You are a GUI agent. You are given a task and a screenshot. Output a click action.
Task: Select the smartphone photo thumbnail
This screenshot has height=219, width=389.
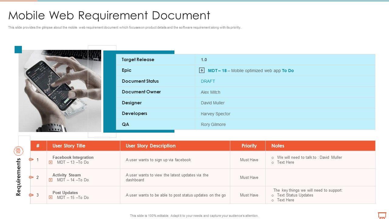pos(60,91)
